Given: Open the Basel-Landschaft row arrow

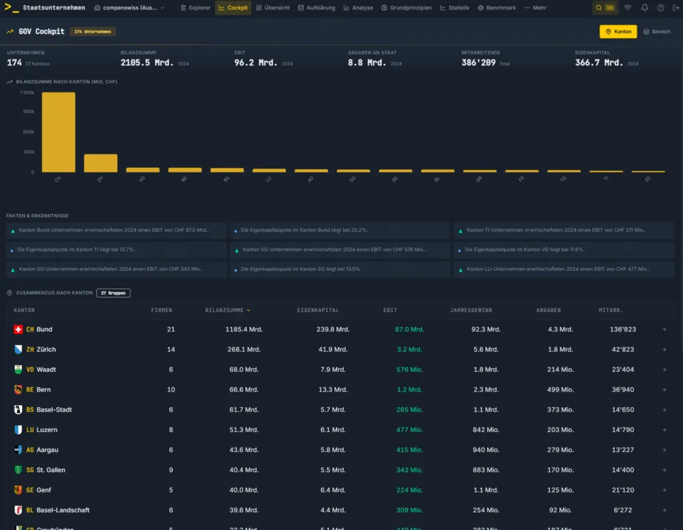Looking at the screenshot, I should (665, 510).
